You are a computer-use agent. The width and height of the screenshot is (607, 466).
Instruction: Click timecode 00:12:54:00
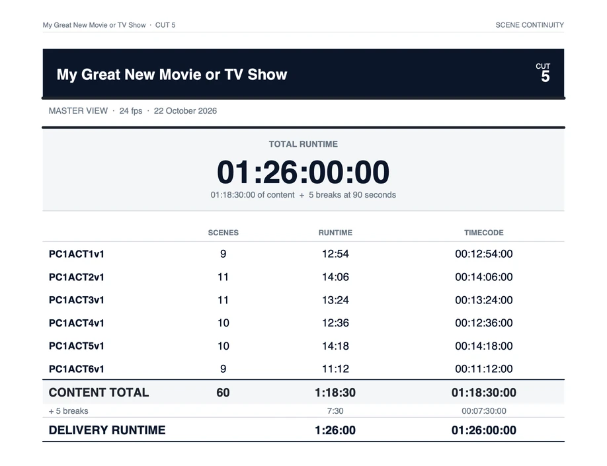click(484, 254)
